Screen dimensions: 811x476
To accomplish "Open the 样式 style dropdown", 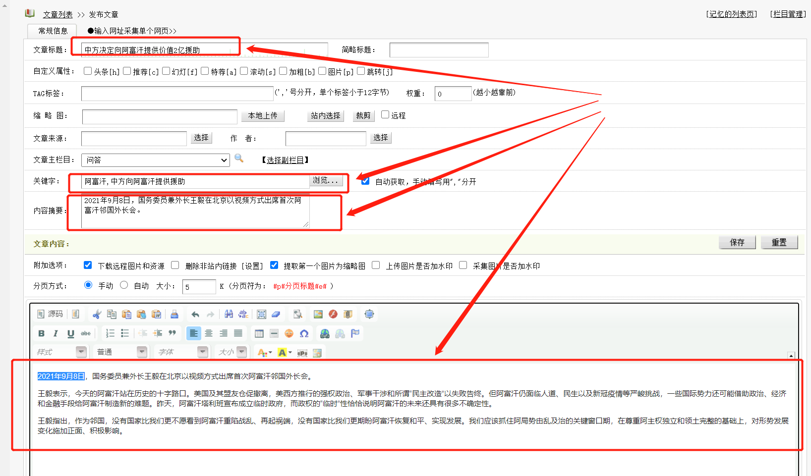I will (x=61, y=352).
